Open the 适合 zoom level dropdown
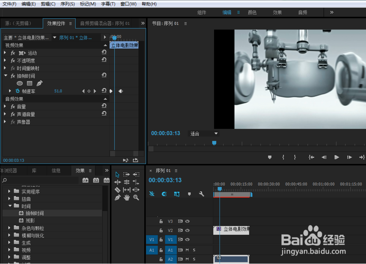The image size is (366, 264). [203, 133]
